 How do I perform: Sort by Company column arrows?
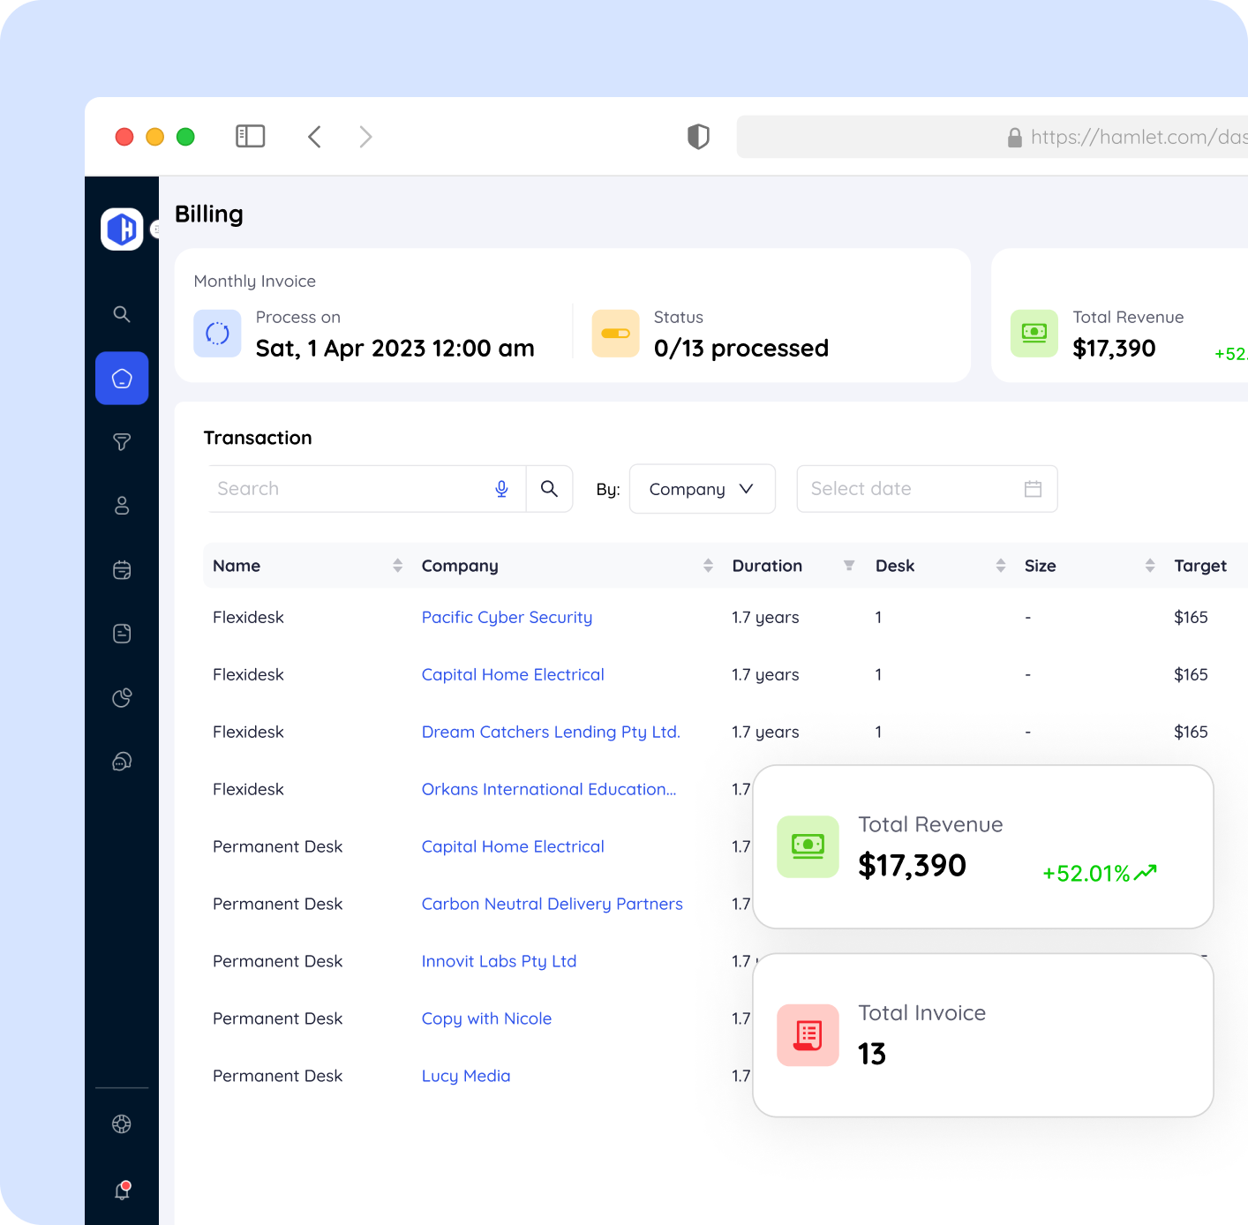tap(708, 566)
